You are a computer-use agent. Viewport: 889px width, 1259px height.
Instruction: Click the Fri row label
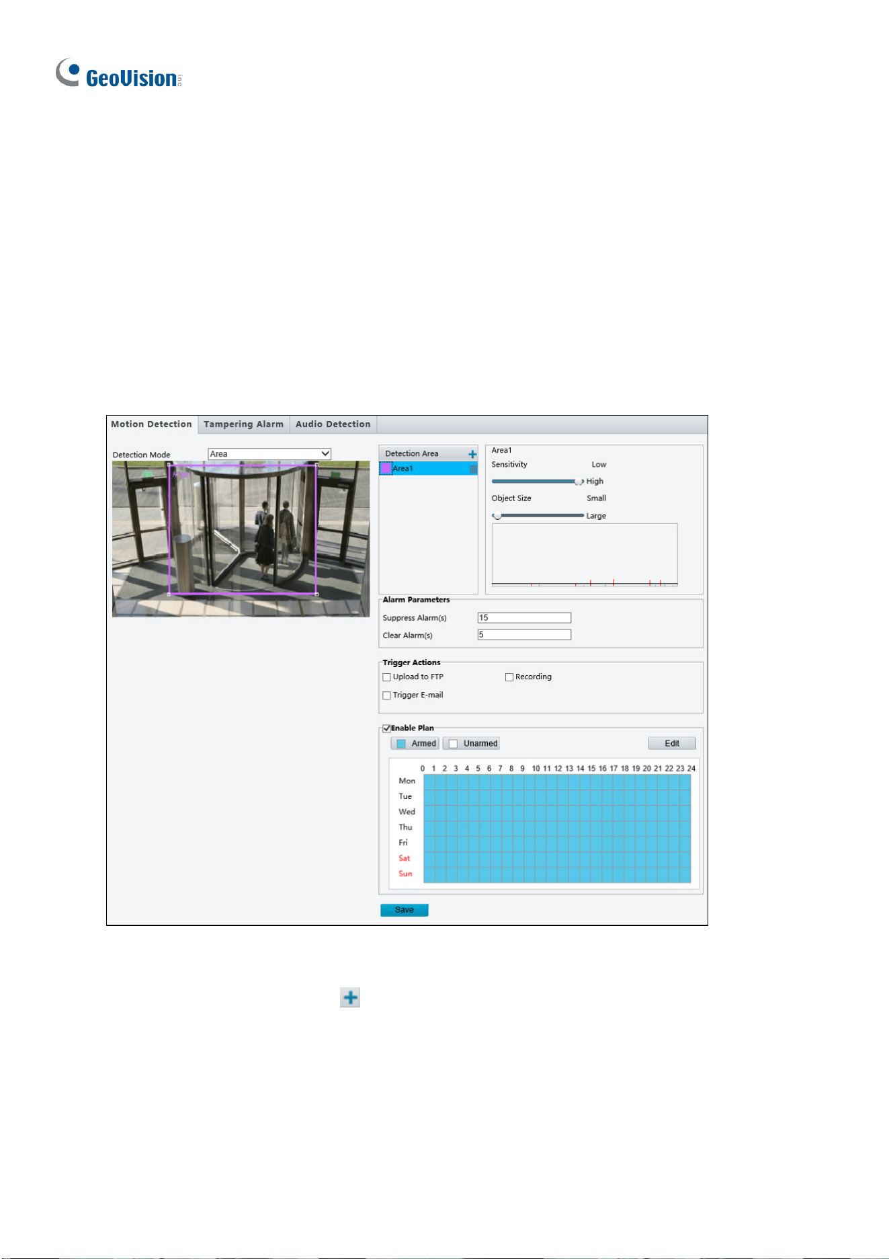pos(403,843)
